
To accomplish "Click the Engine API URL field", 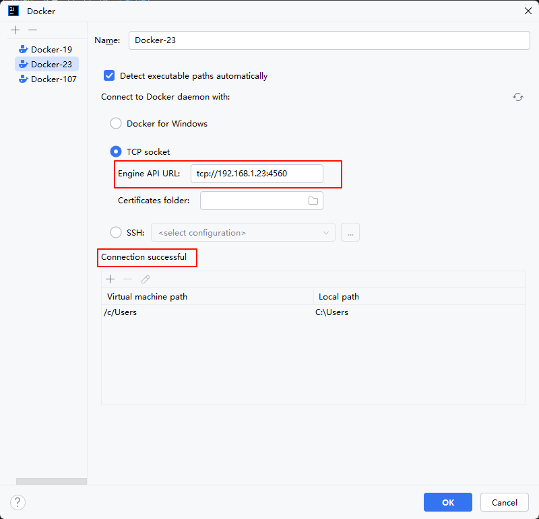I will [257, 174].
